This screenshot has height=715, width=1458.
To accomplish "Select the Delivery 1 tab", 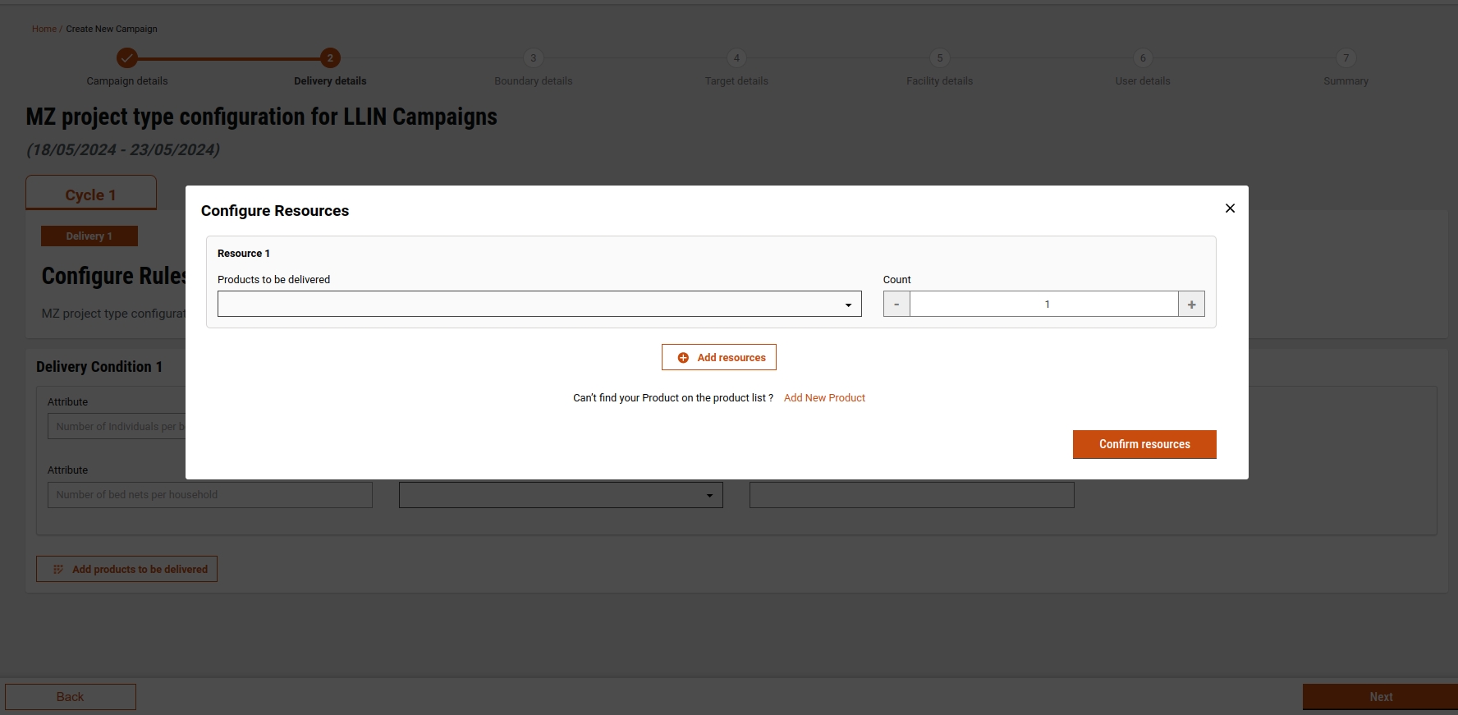I will pyautogui.click(x=89, y=236).
